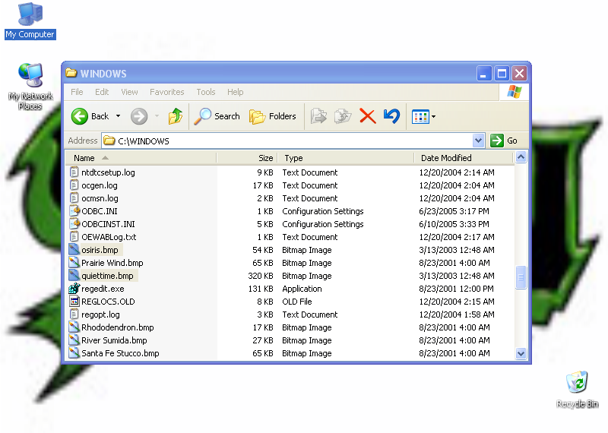Open the Edit menu

point(102,92)
